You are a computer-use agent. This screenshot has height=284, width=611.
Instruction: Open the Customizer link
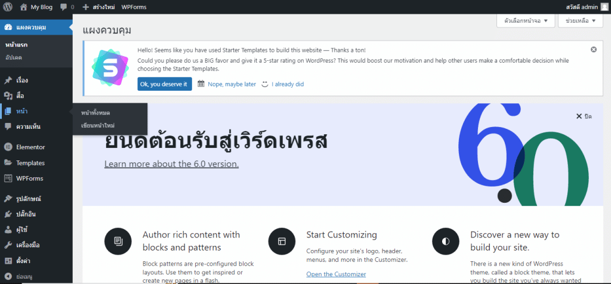pos(336,274)
